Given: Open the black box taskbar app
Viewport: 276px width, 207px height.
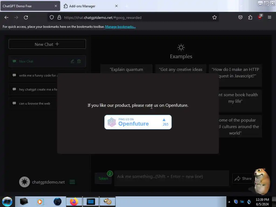Looking at the screenshot, I should pos(24,202).
